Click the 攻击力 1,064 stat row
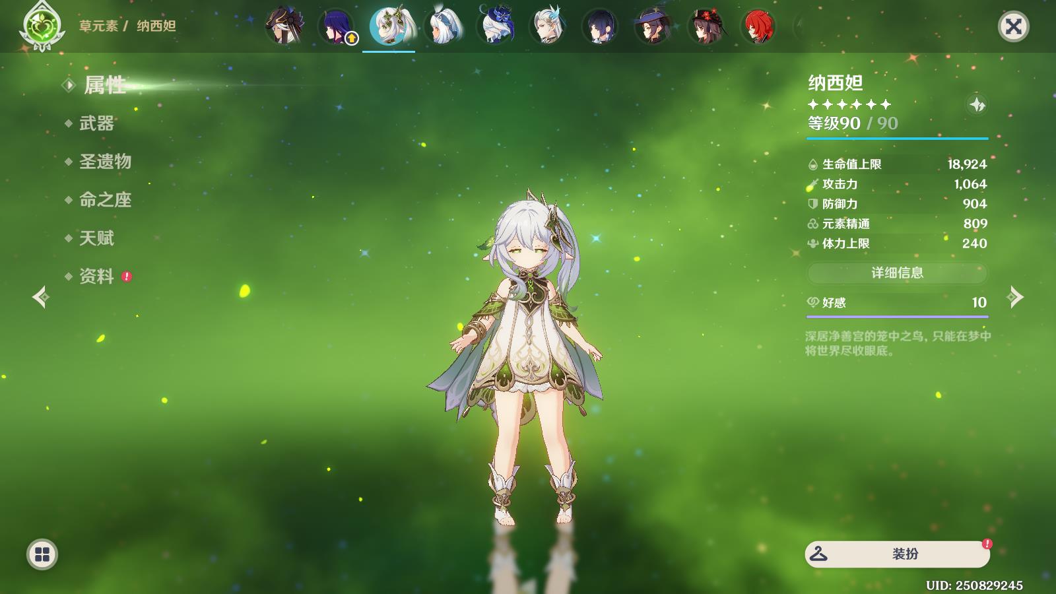 click(x=897, y=183)
